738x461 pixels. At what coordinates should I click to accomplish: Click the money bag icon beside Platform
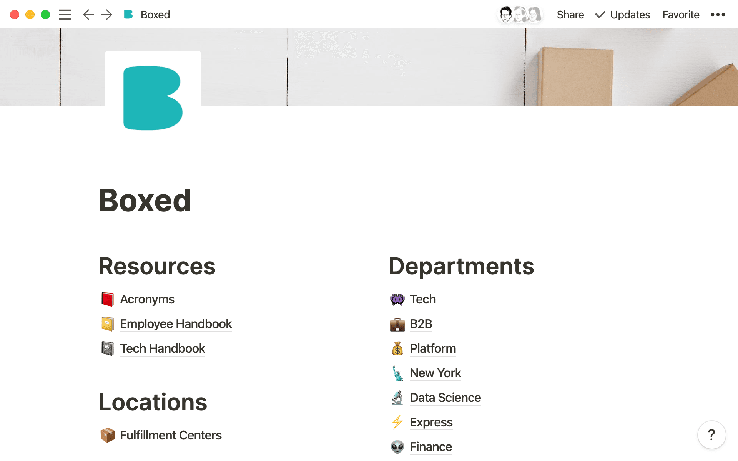point(397,348)
